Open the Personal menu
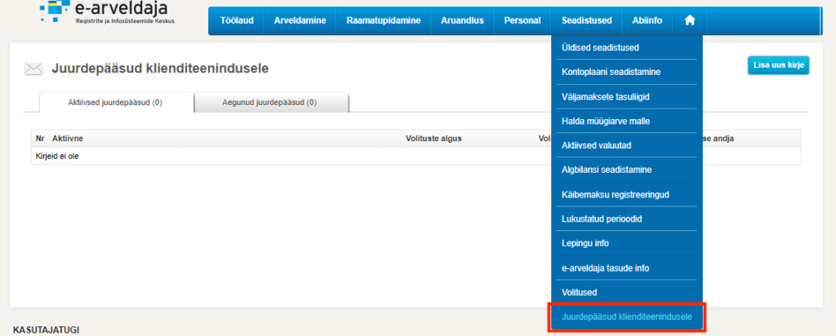836x336 pixels. pyautogui.click(x=522, y=20)
